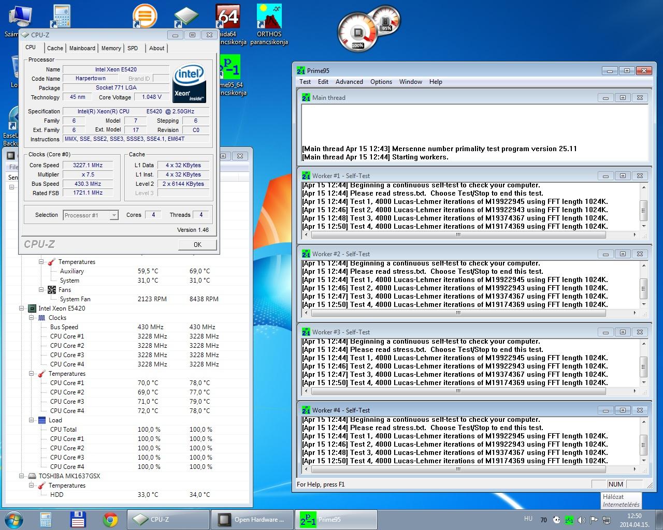Click the Clocks waveform icon in the tree

42,318
